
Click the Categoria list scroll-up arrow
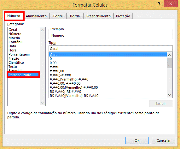[x=42, y=30]
